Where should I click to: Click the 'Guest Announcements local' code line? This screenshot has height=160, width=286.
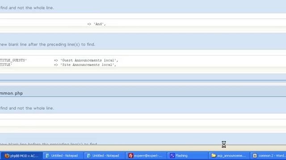pos(86,60)
